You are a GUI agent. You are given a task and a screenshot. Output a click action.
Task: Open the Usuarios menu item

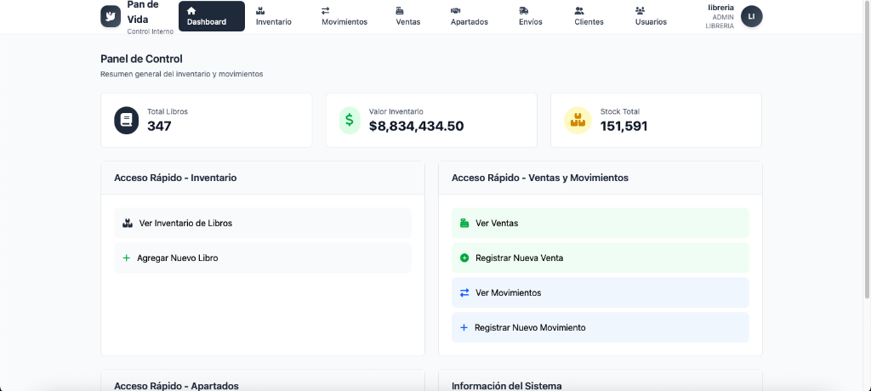[x=651, y=16]
